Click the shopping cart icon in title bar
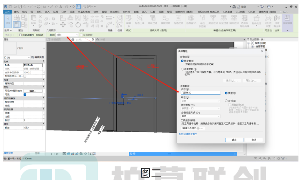This screenshot has height=180, width=301. pyautogui.click(x=262, y=7)
